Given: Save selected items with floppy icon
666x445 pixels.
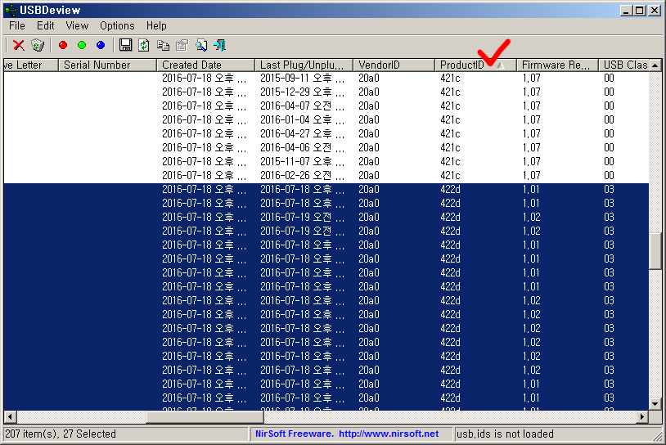Looking at the screenshot, I should click(x=125, y=45).
